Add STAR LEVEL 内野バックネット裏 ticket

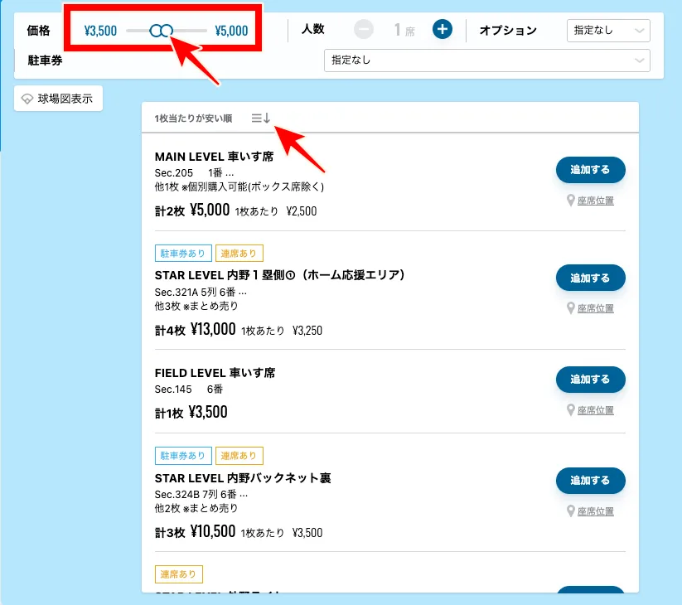pyautogui.click(x=590, y=481)
